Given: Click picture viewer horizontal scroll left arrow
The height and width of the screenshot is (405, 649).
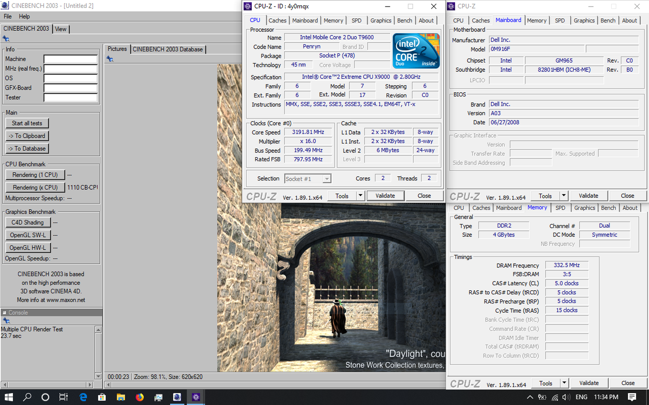Looking at the screenshot, I should pos(108,384).
